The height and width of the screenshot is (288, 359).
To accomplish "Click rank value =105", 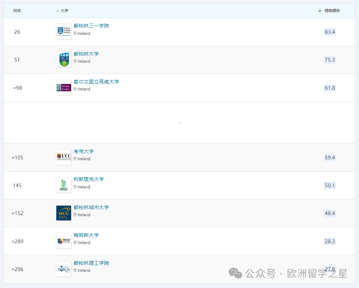I will 18,158.
